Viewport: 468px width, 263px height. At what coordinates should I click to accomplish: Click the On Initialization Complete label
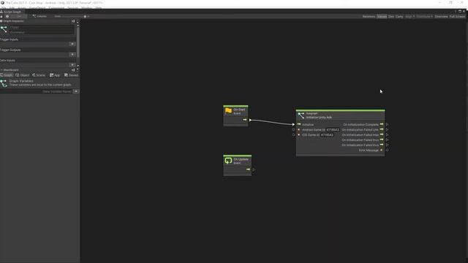tap(361, 125)
